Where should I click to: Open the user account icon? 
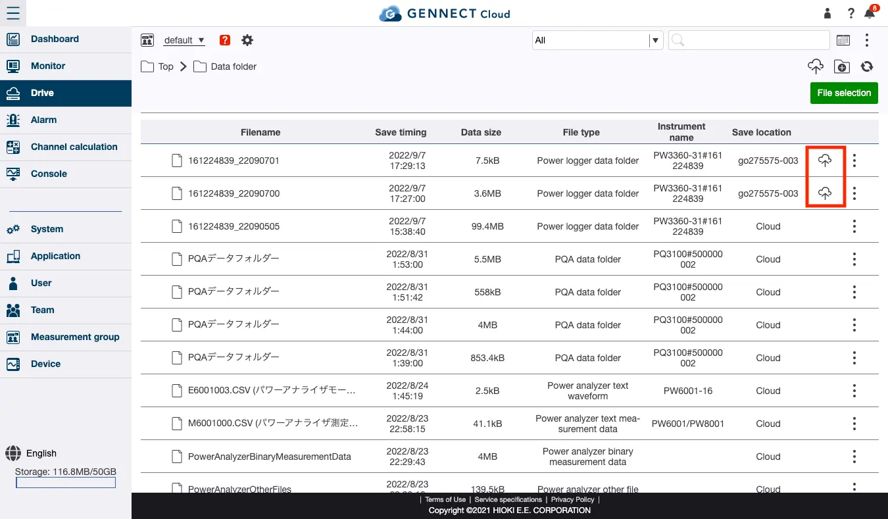tap(827, 13)
